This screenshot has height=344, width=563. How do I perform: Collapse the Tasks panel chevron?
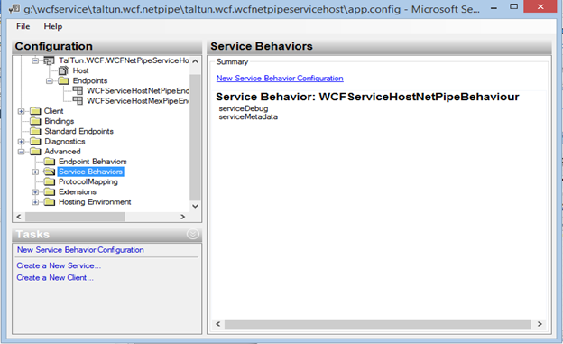click(x=193, y=235)
